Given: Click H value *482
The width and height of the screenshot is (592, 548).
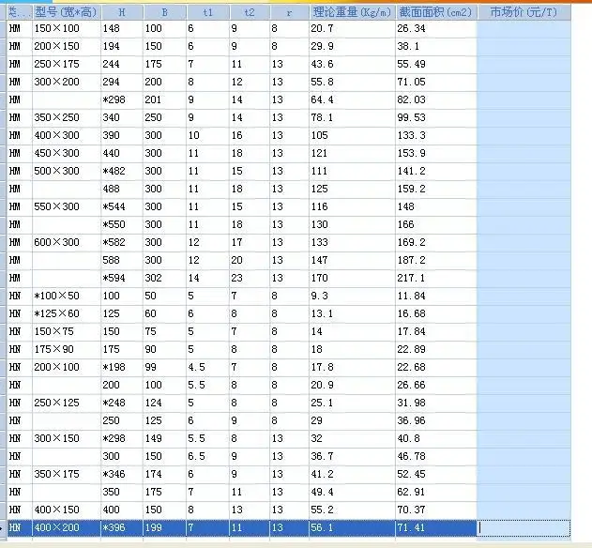Looking at the screenshot, I should point(114,171).
